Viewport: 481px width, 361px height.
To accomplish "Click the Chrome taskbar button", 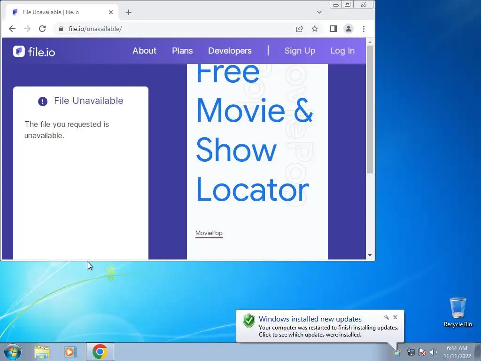I will [x=100, y=352].
